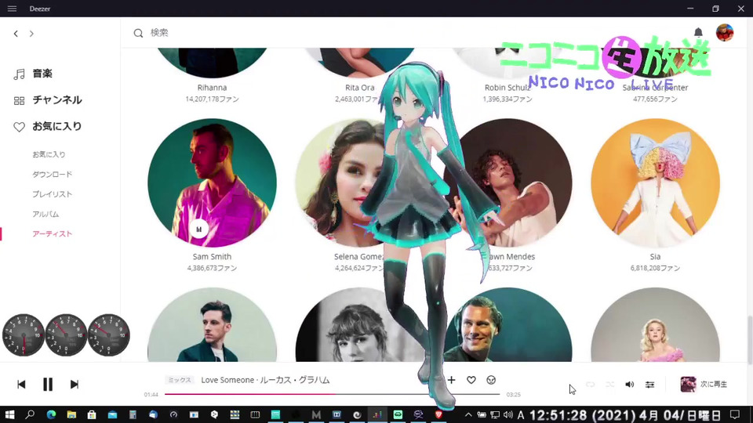Toggle shuffle mode in player

[610, 385]
